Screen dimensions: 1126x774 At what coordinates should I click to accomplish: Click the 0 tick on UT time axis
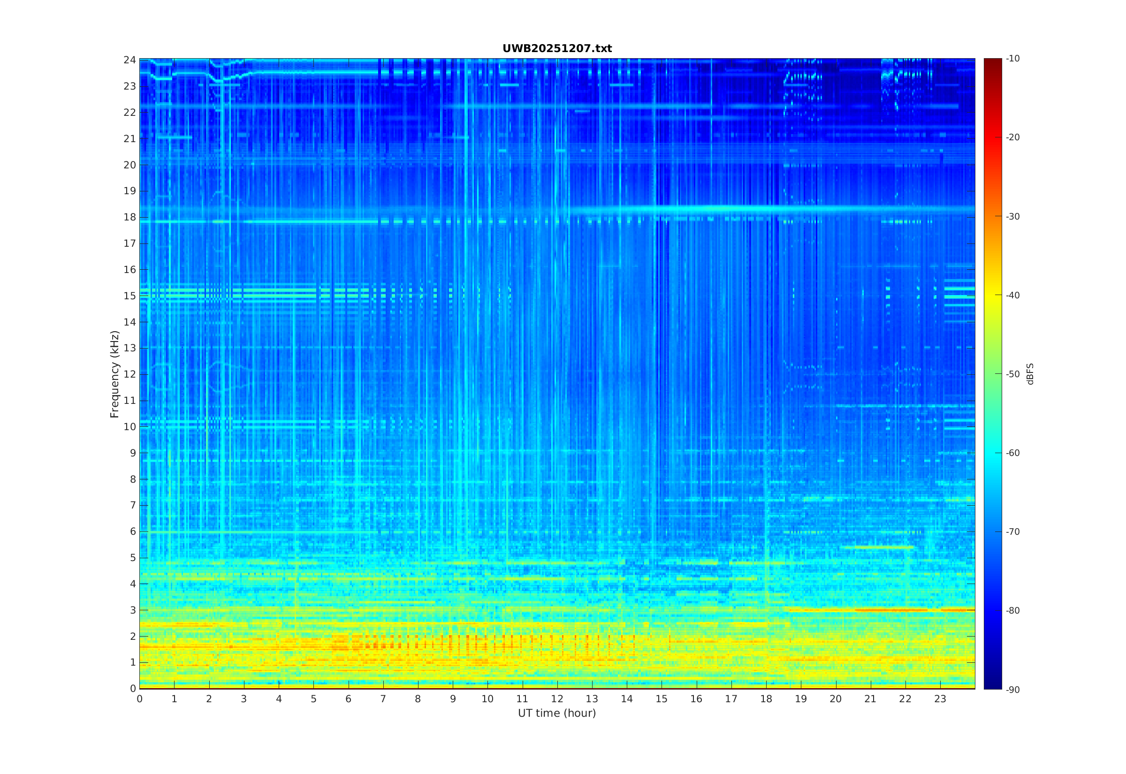pos(140,699)
